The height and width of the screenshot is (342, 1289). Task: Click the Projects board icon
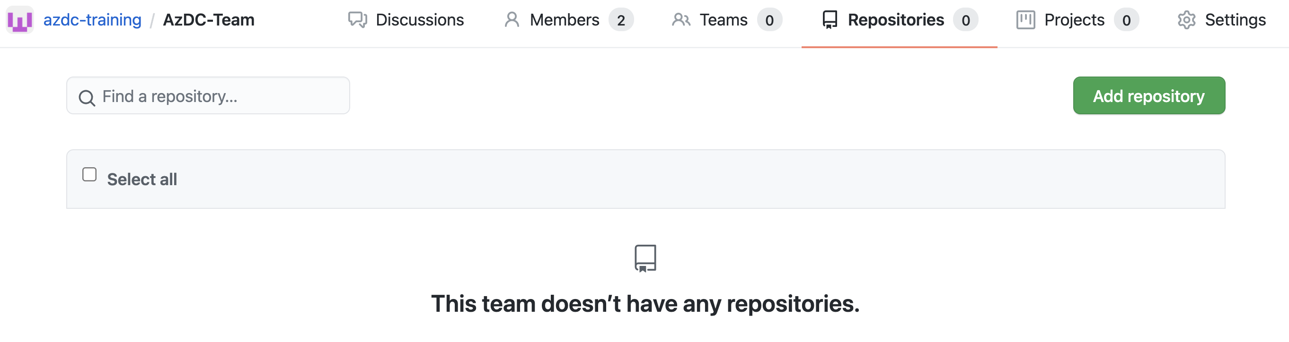pos(1025,19)
